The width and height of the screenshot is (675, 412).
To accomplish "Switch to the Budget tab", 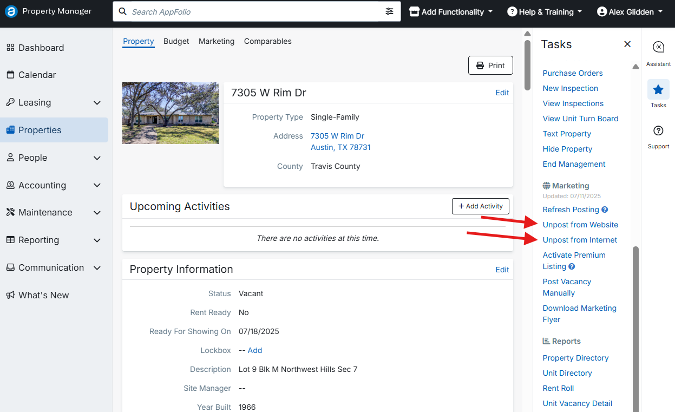I will point(176,41).
